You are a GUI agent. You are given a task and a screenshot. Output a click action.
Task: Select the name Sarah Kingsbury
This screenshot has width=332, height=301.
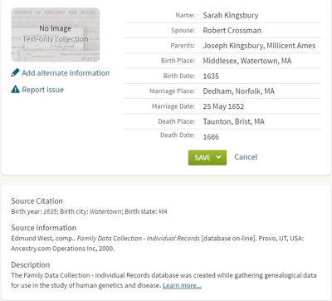231,15
